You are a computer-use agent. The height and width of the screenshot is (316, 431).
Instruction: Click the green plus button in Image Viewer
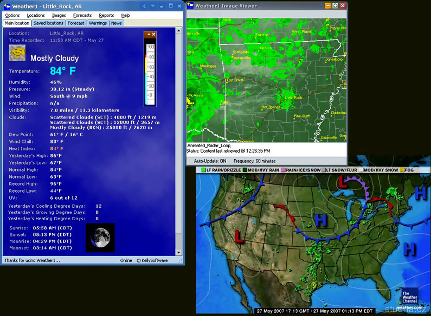pyautogui.click(x=336, y=5)
